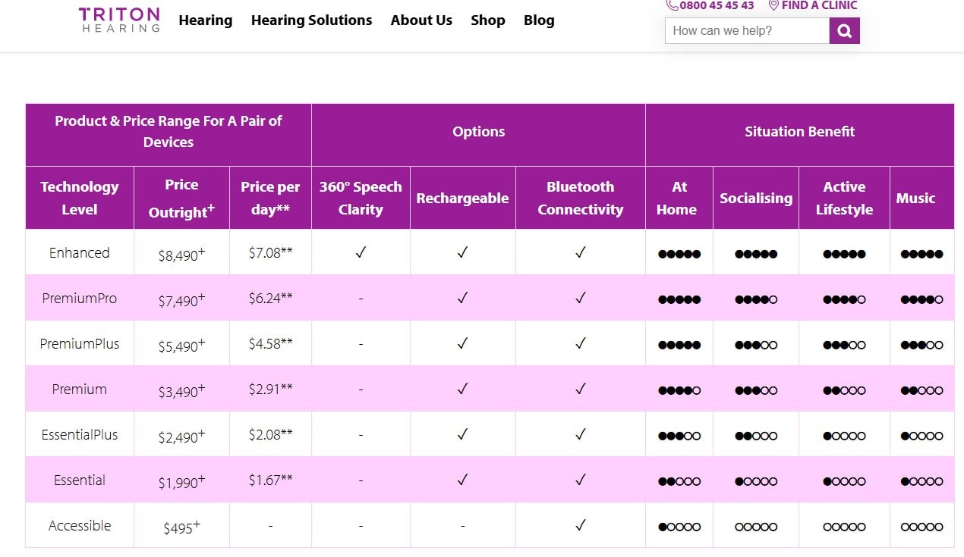
Task: Click the phone icon beside 0800 45 45 43
Action: tap(672, 5)
